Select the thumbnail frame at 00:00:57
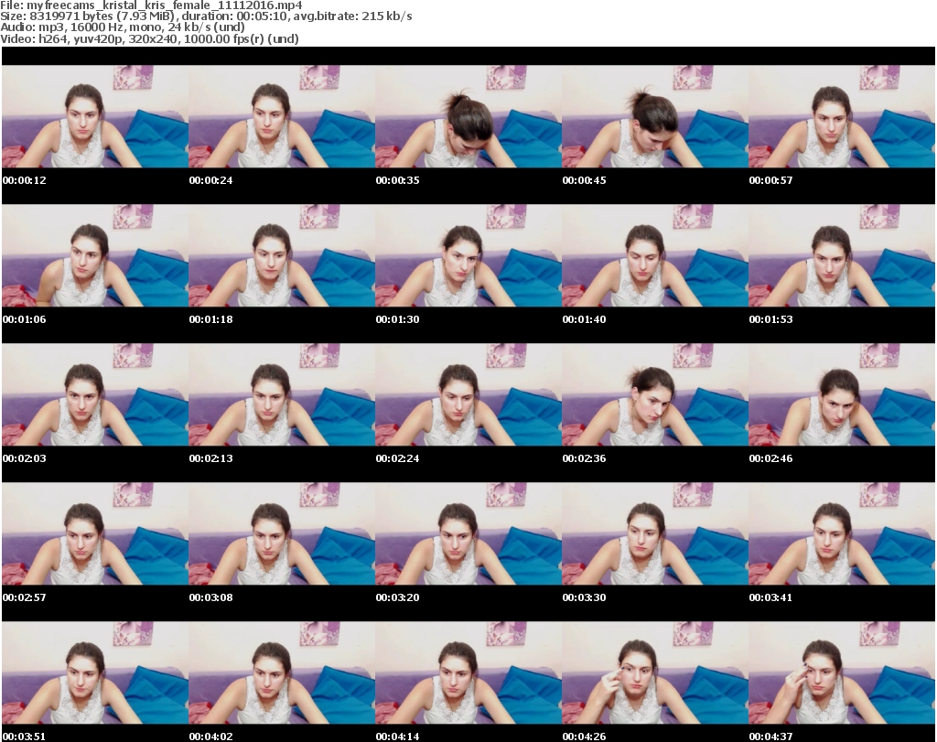The width and height of the screenshot is (937, 742). tap(842, 116)
